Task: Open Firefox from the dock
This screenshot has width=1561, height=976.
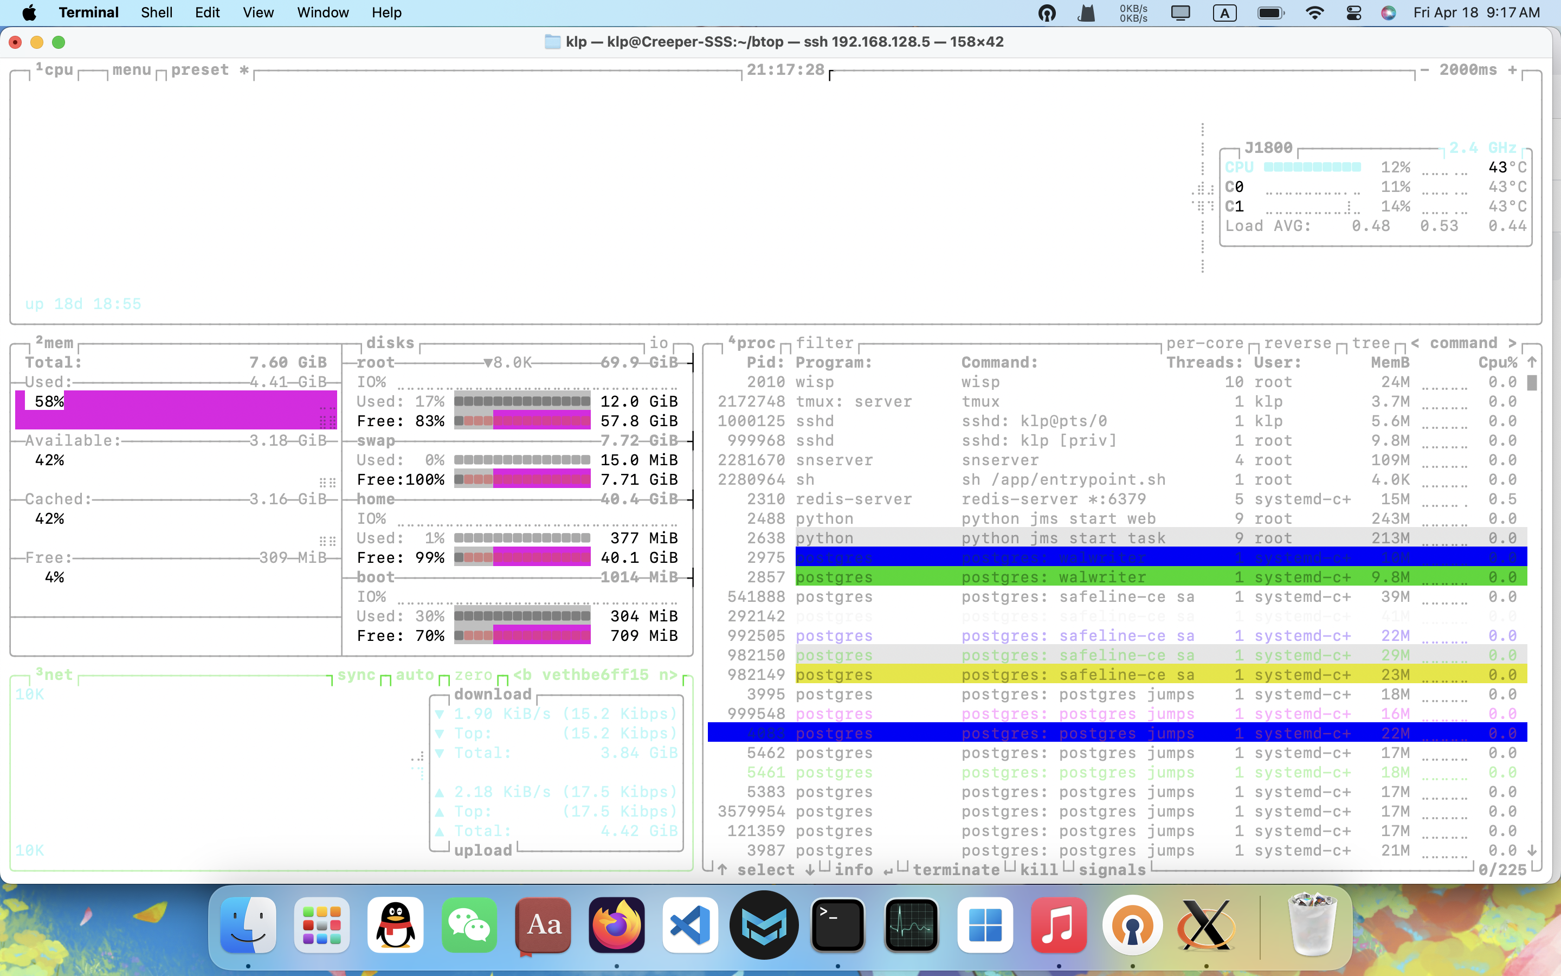Action: 616,926
